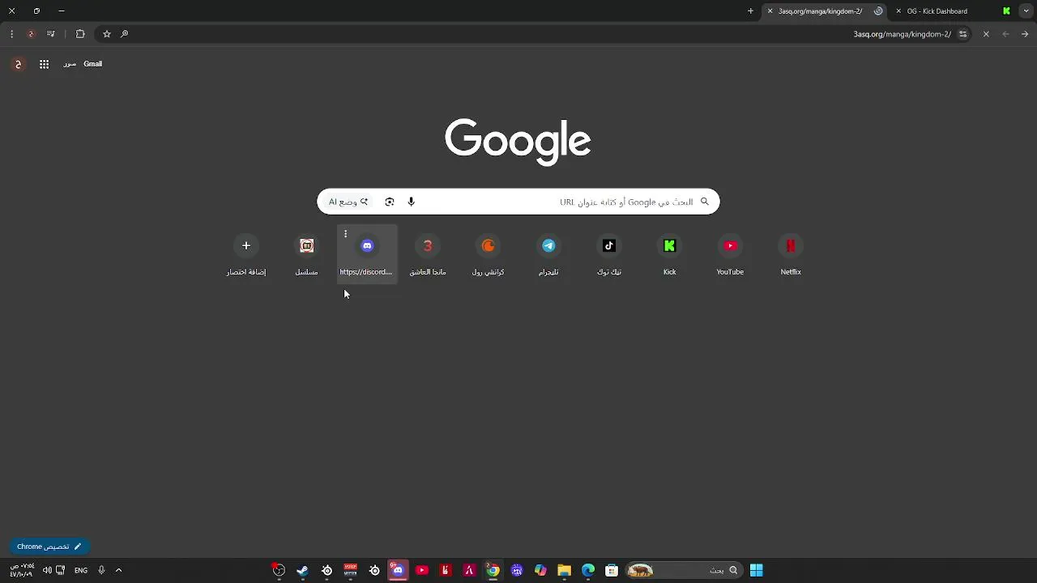The width and height of the screenshot is (1037, 583).
Task: Stop loading the page
Action: (x=986, y=34)
